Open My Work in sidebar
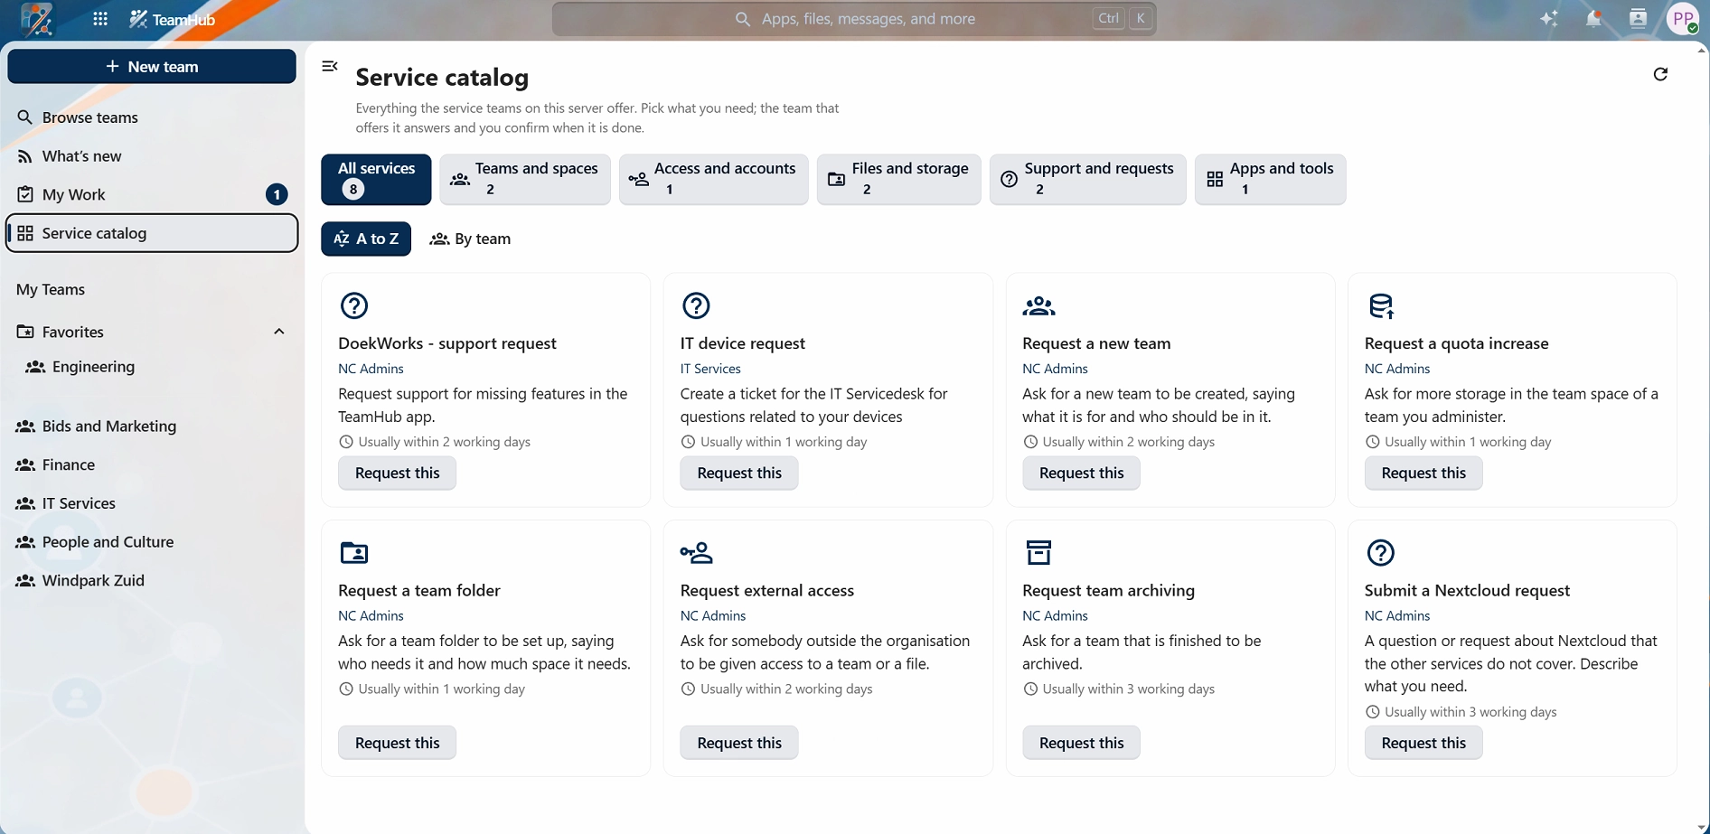 click(152, 194)
